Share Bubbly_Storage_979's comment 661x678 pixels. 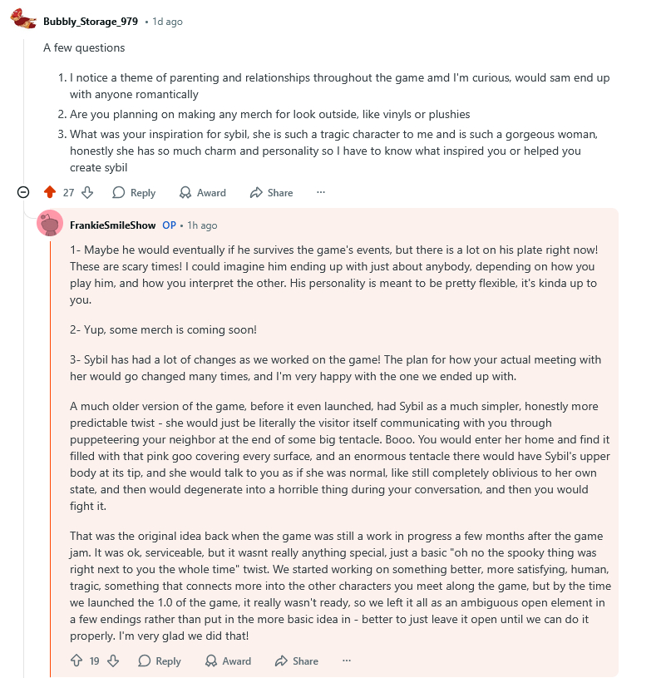coord(271,192)
